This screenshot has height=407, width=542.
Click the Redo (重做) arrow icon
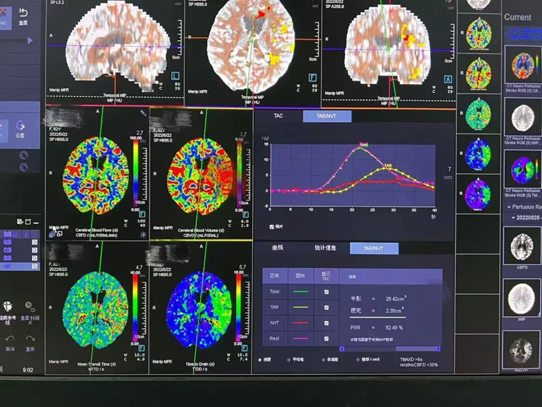(30, 338)
